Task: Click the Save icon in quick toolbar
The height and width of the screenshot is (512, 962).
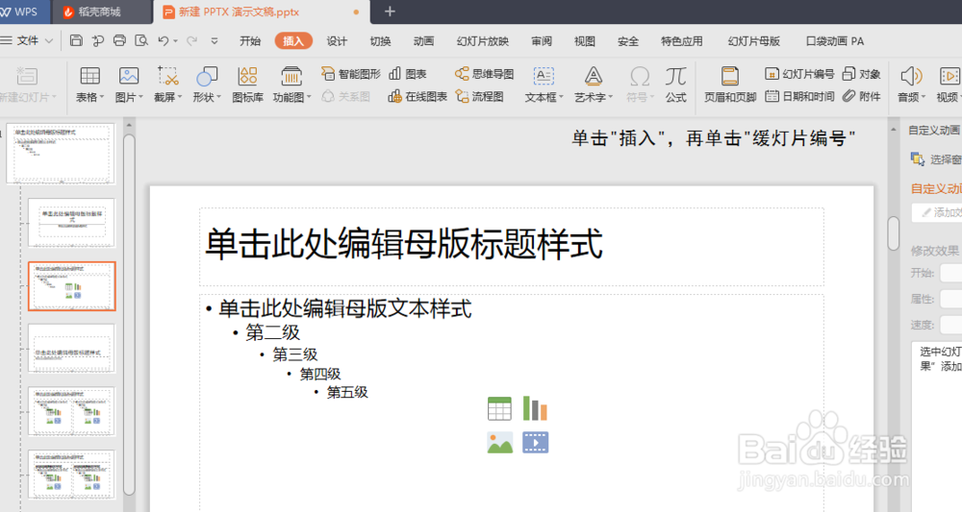Action: [x=76, y=40]
